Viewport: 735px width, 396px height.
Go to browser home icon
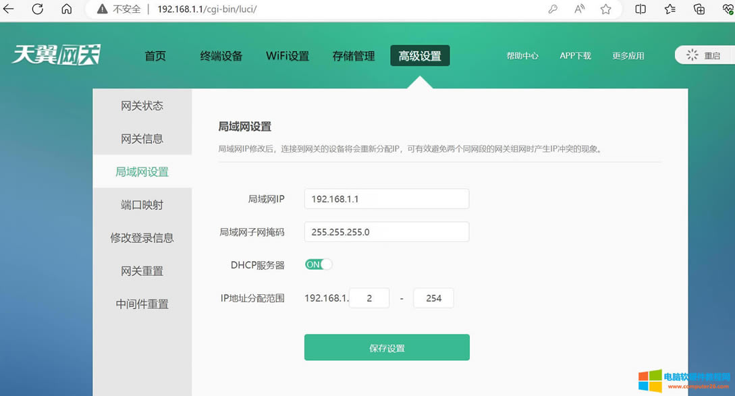tap(66, 9)
